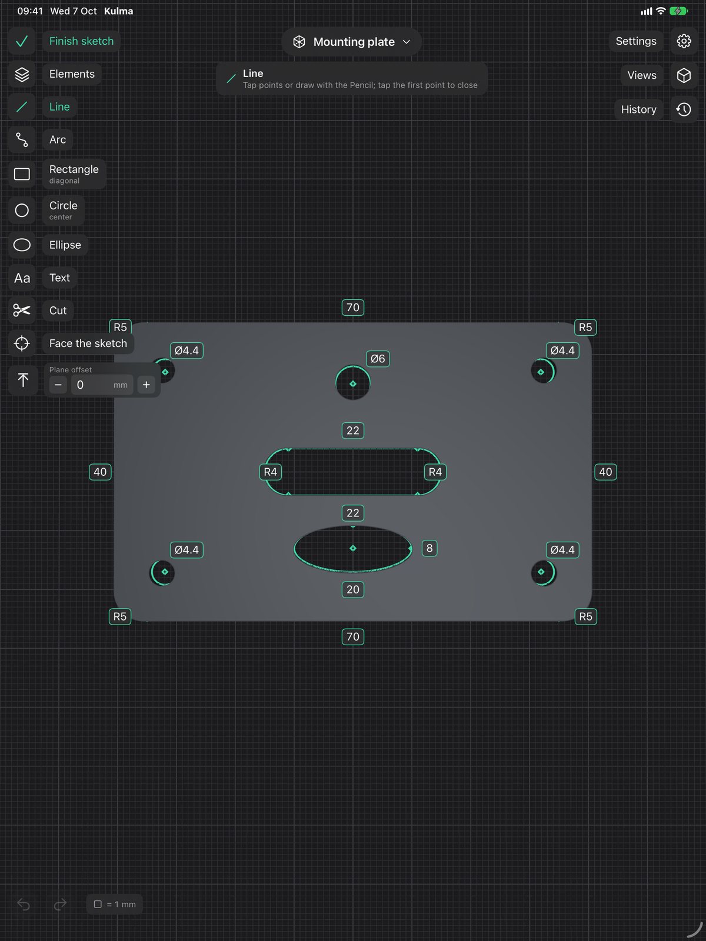Viewport: 706px width, 941px height.
Task: Expand the Mounting plate dropdown chevron
Action: (x=407, y=42)
